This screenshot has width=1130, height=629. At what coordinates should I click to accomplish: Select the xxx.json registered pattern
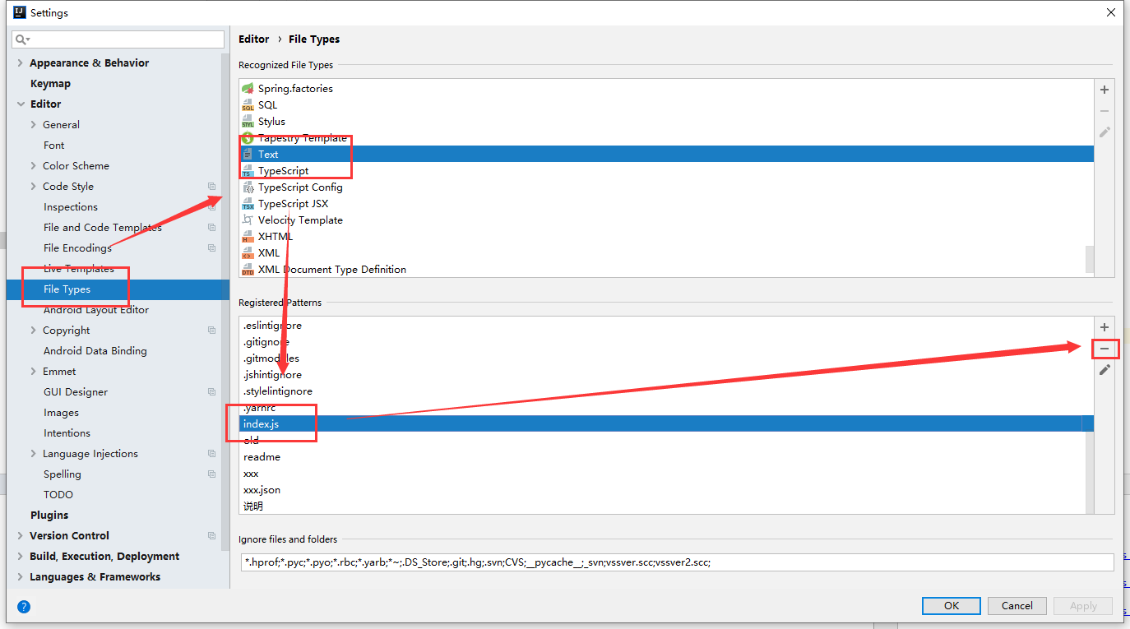tap(262, 490)
